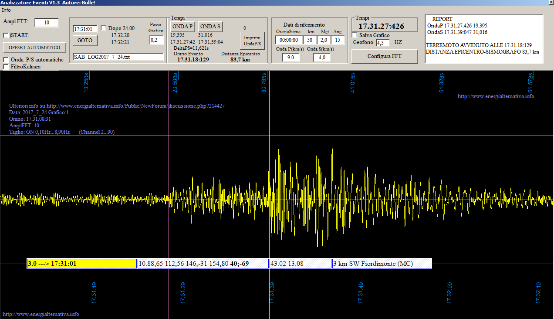Click the 30,765s elapsed-time label

pos(264,83)
